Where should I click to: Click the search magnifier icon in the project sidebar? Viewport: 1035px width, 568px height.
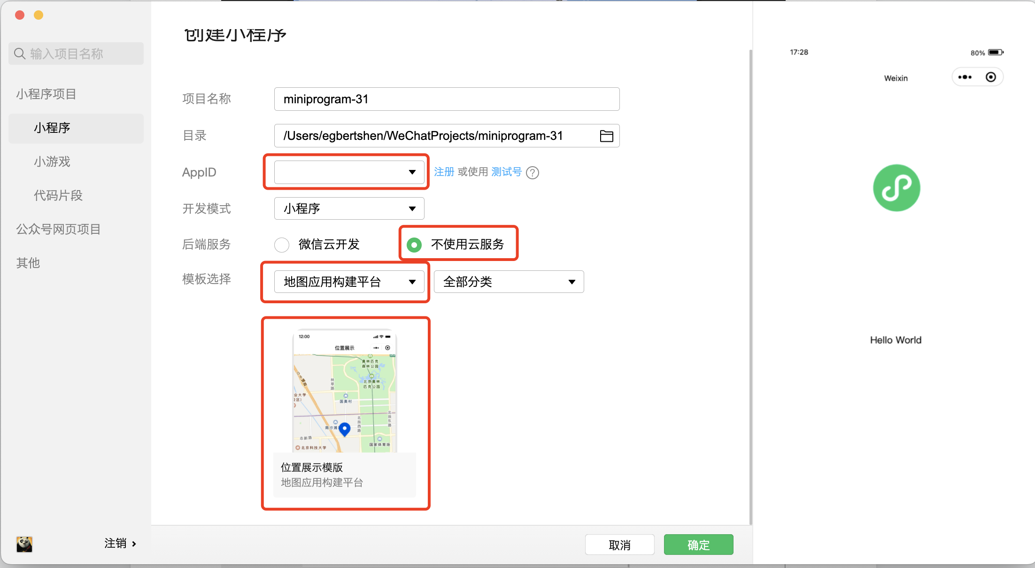point(20,53)
